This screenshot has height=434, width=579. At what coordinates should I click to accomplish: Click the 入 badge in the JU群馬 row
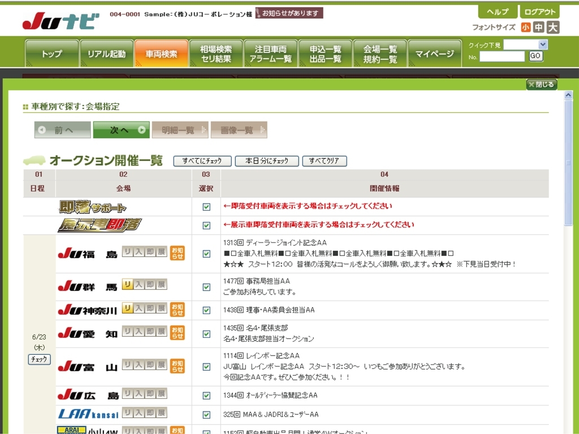[139, 285]
